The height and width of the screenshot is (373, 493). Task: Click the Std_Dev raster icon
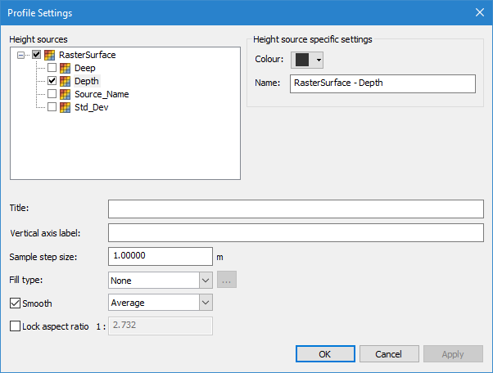[x=65, y=107]
